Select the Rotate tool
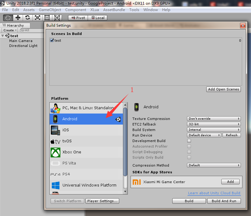Screen dimensions: 251x216 [28, 17]
